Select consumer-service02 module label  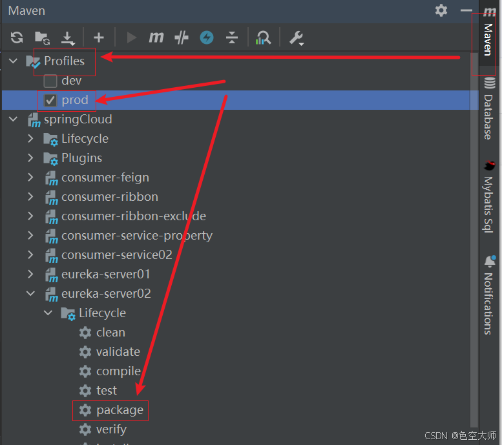click(117, 255)
